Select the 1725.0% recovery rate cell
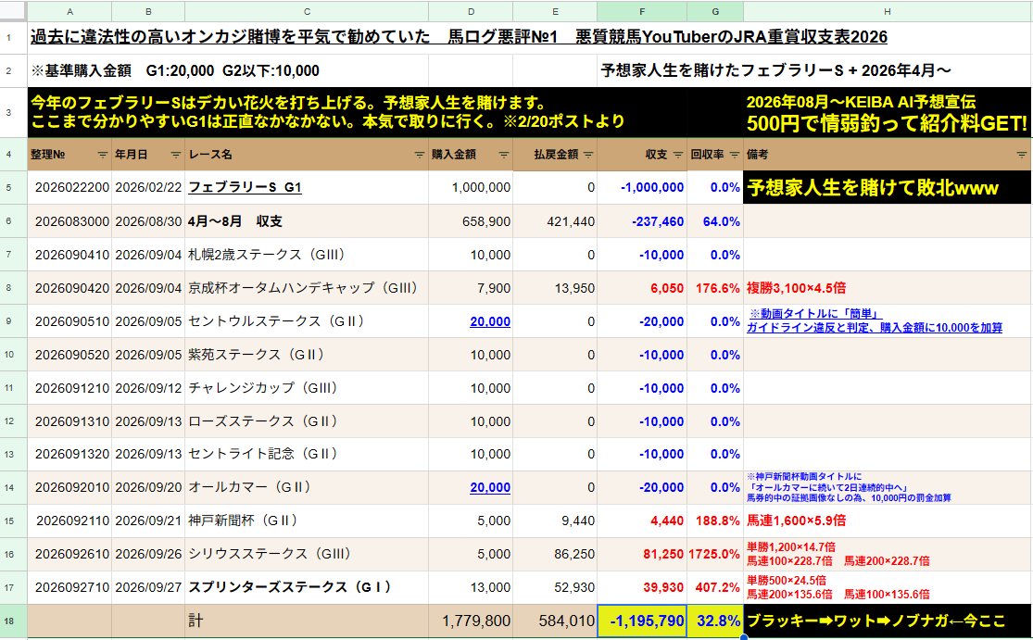Screen dimensions: 1033x640 click(x=715, y=554)
